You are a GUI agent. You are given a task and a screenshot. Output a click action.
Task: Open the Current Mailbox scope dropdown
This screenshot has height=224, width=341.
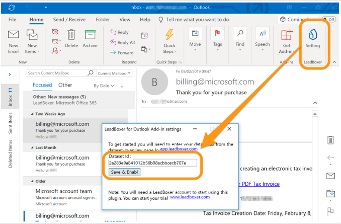click(114, 73)
